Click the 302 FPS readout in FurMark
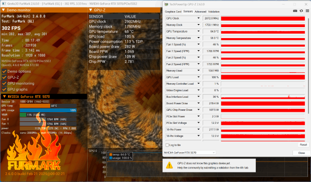Viewport: 311px width, 182px height. (x=11, y=28)
